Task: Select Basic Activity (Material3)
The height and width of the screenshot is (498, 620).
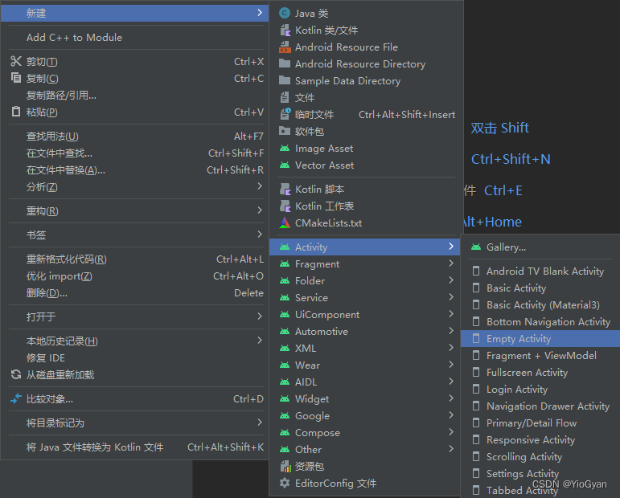Action: 540,305
